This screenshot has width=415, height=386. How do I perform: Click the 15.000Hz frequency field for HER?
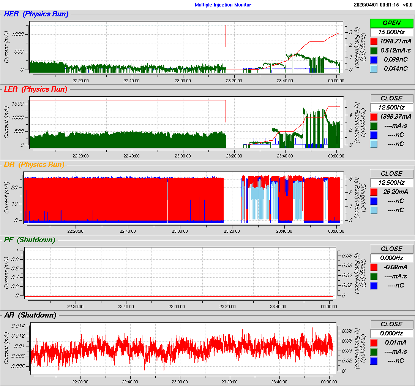coord(391,32)
